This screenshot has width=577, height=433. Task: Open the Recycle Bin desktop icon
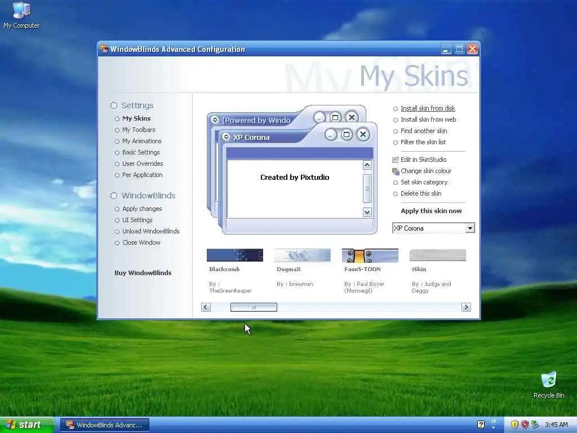pyautogui.click(x=549, y=385)
